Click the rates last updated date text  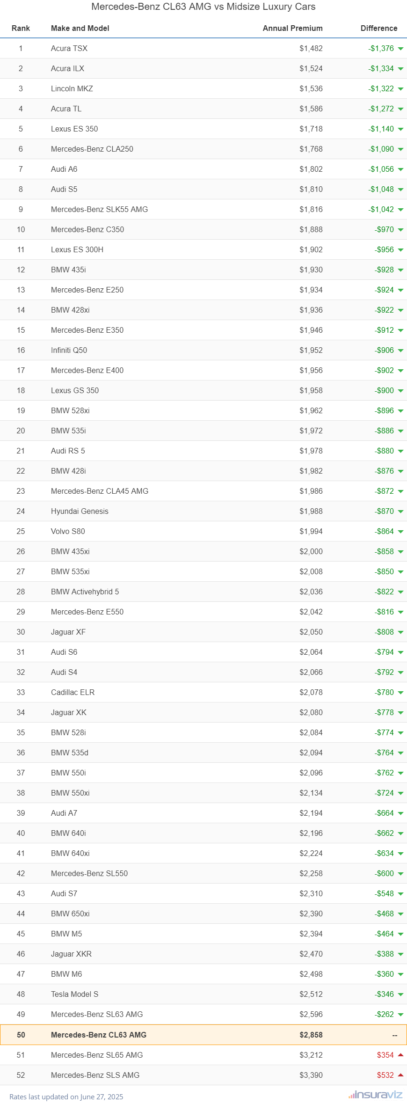66,1097
